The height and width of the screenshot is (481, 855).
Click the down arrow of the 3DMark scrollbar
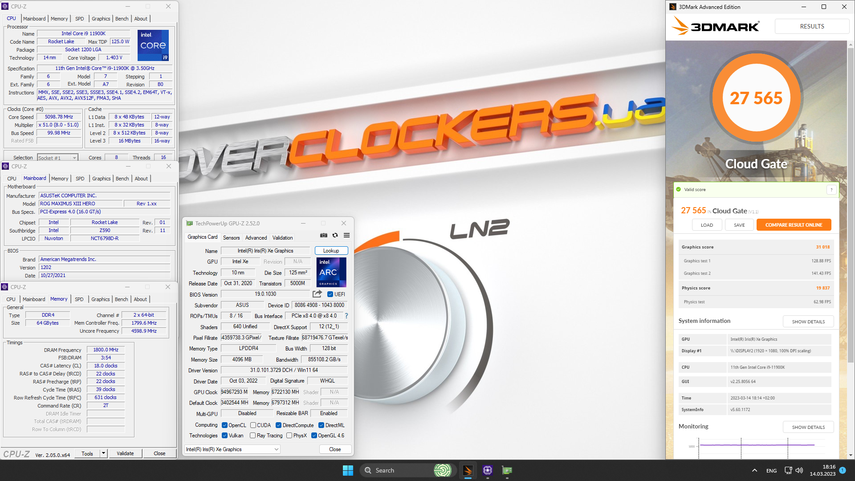tap(851, 455)
